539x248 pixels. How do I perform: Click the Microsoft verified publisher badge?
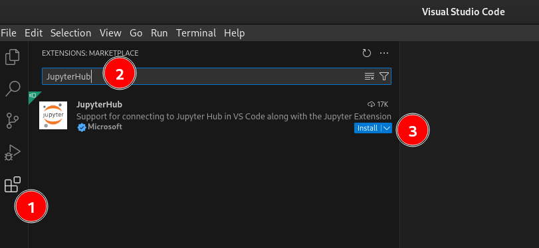pos(82,127)
